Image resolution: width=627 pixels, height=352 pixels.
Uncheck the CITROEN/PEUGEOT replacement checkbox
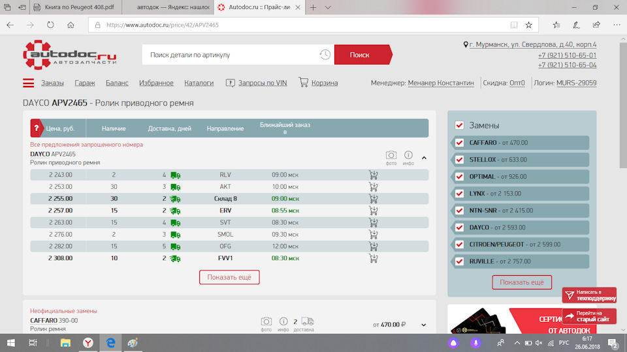(459, 244)
